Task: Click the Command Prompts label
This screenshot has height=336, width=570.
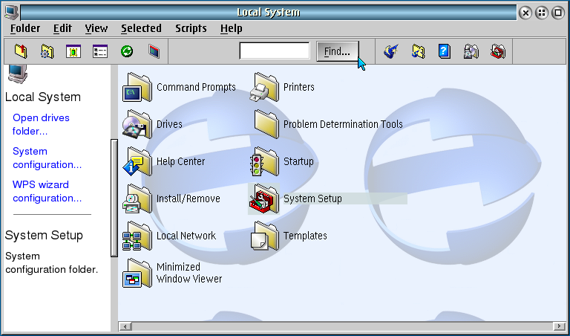Action: point(196,87)
